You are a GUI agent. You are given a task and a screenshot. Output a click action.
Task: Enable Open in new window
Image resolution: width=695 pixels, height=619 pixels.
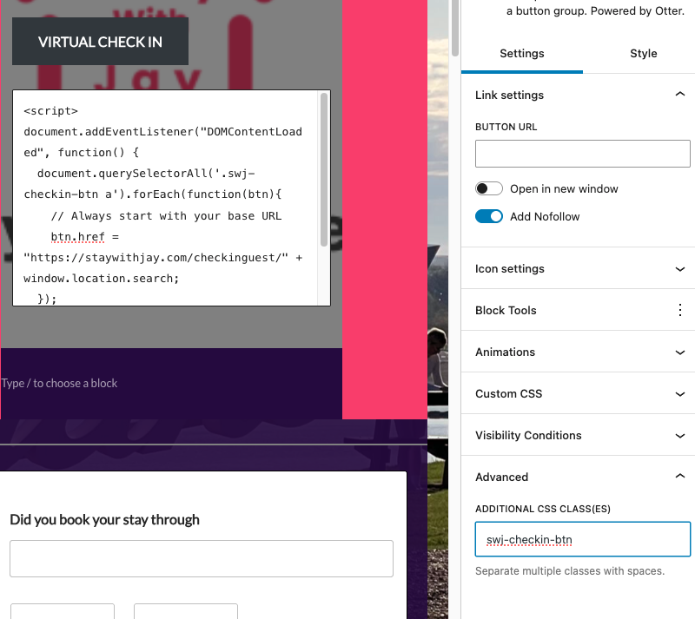[489, 188]
